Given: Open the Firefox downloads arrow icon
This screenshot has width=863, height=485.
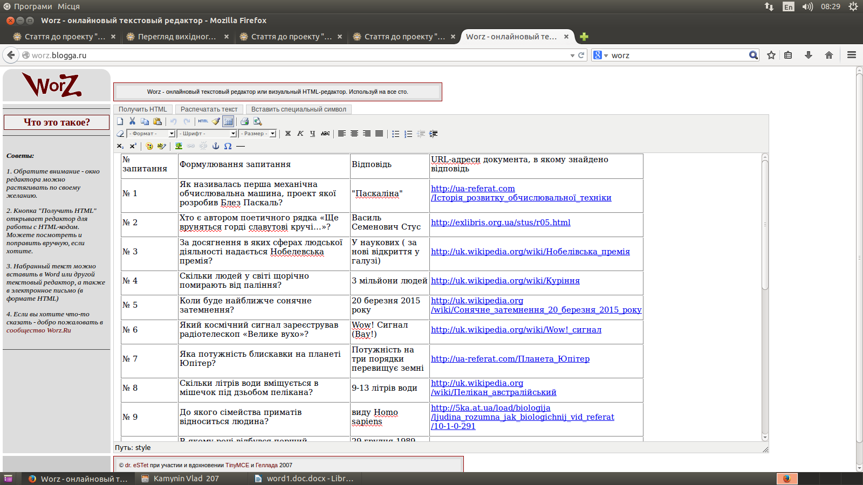Looking at the screenshot, I should [808, 55].
